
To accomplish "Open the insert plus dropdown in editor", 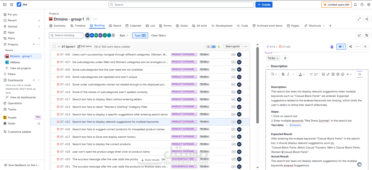I will click(349, 74).
